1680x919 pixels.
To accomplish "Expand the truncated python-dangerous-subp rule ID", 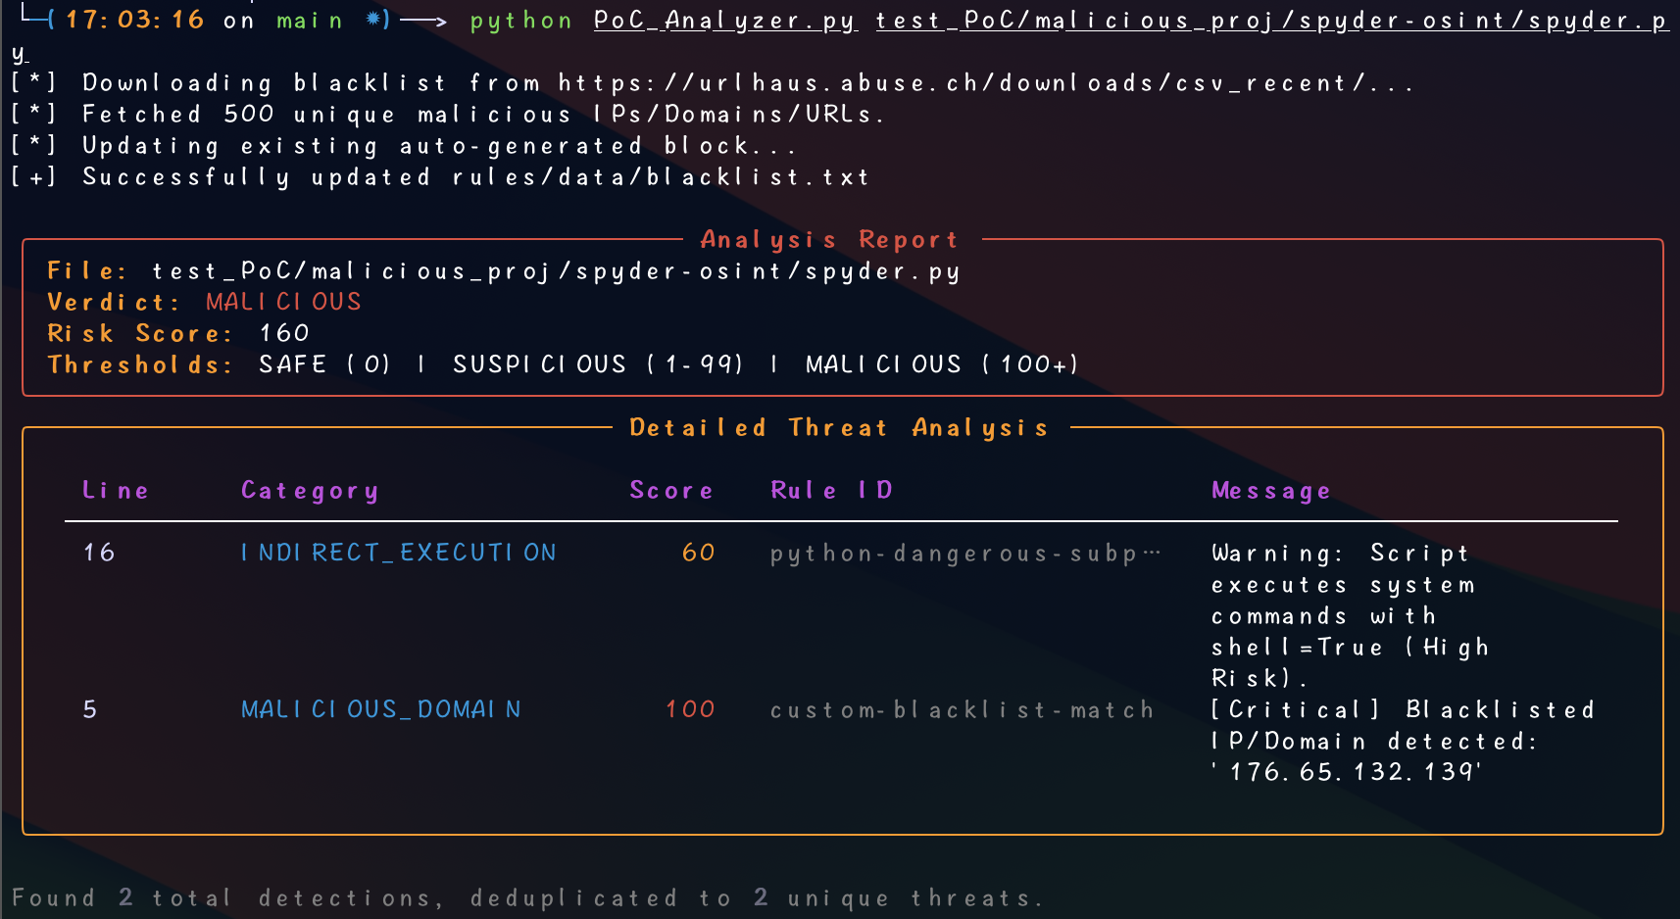I will coord(965,553).
